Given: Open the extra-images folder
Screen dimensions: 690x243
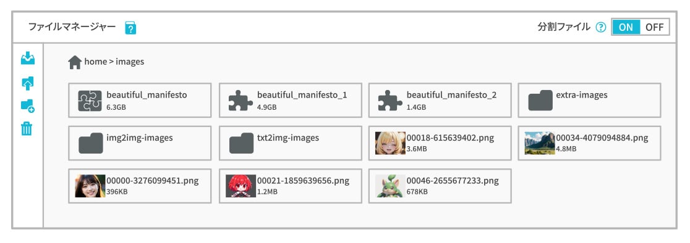Looking at the screenshot, I should coord(589,100).
